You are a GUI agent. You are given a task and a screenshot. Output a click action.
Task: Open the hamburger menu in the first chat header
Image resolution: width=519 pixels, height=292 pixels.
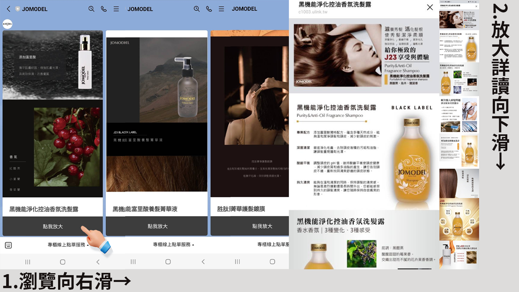click(x=116, y=9)
